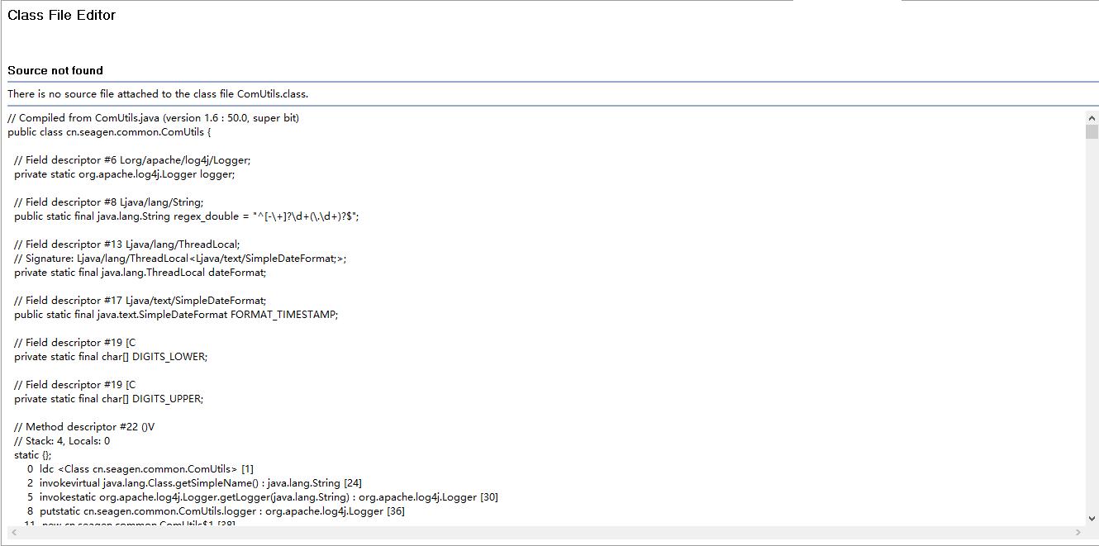This screenshot has height=546, width=1099.
Task: Click the 'no source file attached' message
Action: click(158, 94)
